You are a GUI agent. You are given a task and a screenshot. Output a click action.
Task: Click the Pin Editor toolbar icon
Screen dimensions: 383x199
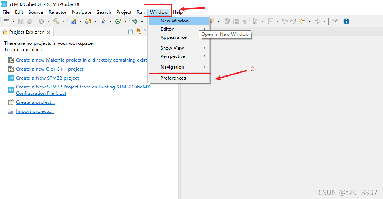(x=334, y=22)
